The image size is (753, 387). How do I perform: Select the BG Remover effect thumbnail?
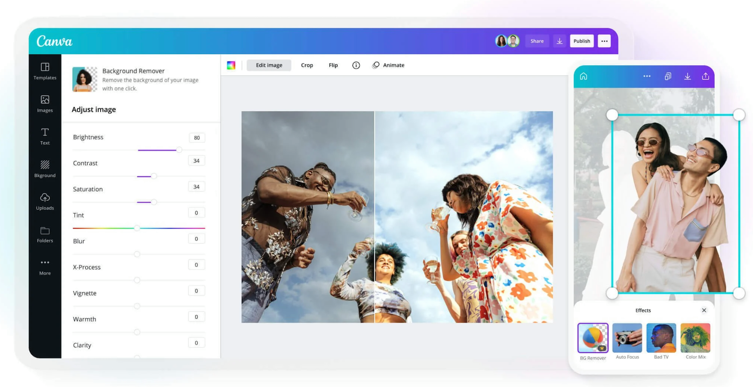[x=593, y=338]
